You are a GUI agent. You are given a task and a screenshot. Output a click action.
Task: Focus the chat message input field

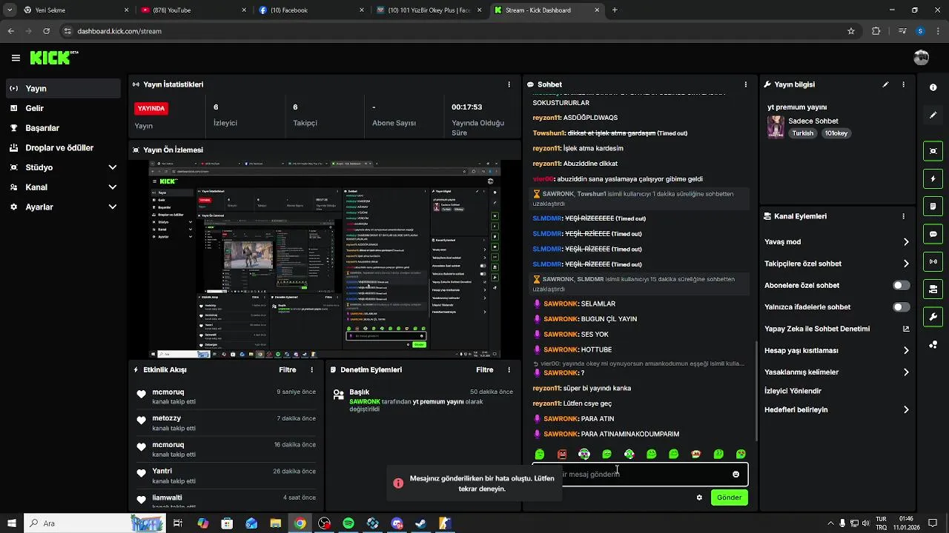tap(640, 475)
